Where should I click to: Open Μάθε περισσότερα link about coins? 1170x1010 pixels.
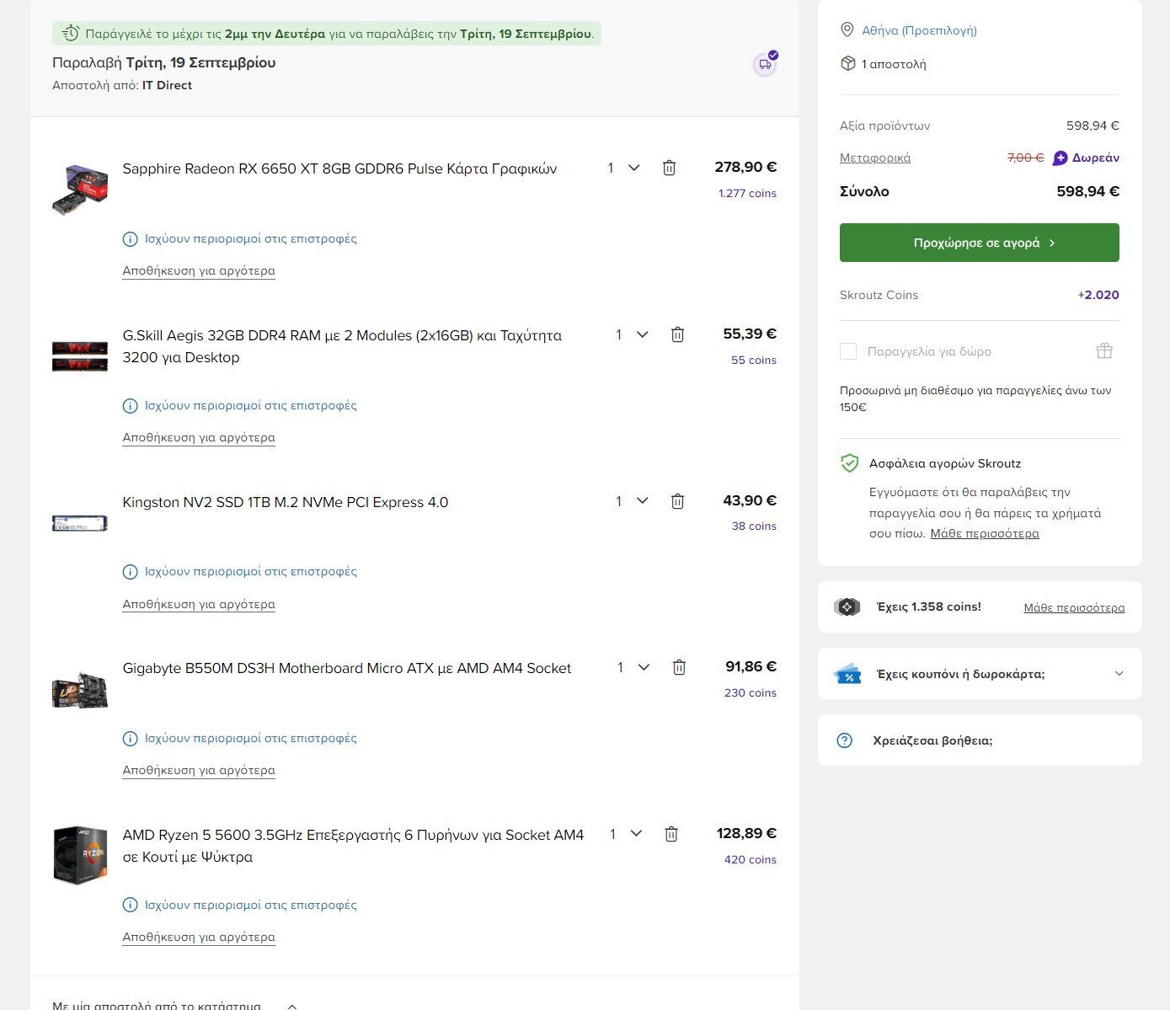pyautogui.click(x=1074, y=607)
